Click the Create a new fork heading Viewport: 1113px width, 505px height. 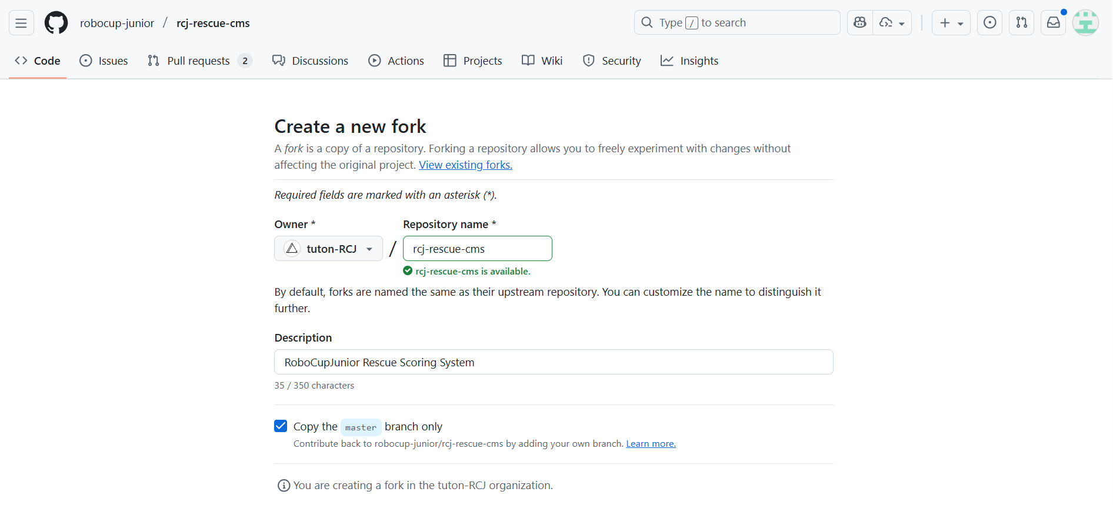coord(350,126)
